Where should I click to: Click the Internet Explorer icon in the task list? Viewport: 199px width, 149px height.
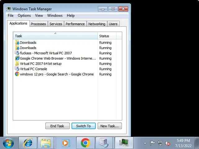point(17,58)
